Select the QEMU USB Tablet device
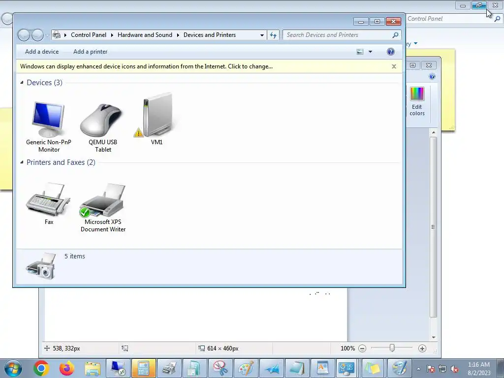The width and height of the screenshot is (504, 378). click(x=102, y=127)
